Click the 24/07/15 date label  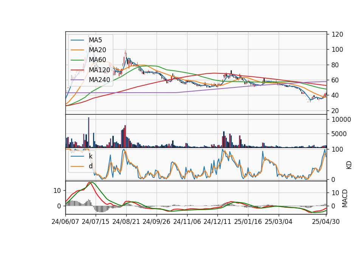95,222
